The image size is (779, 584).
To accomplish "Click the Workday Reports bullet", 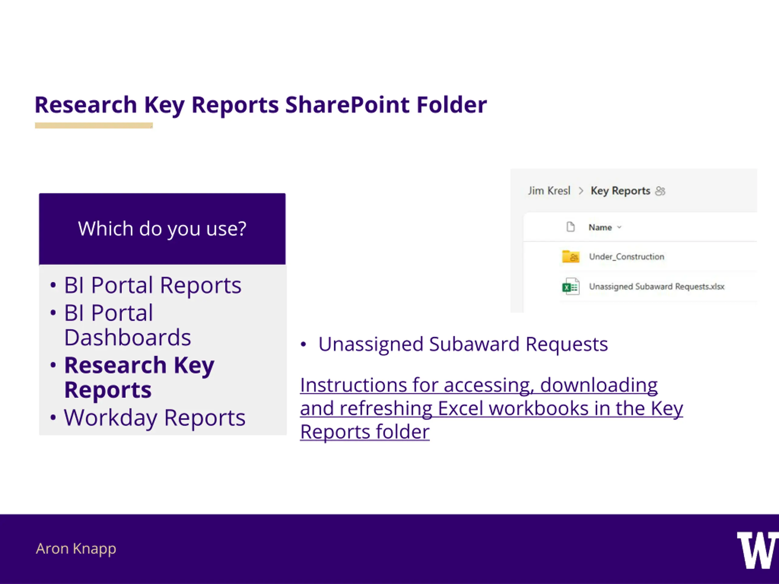I will [155, 418].
